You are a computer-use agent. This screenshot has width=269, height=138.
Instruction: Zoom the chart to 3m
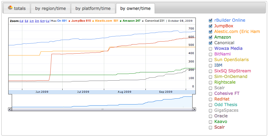[x=37, y=21]
